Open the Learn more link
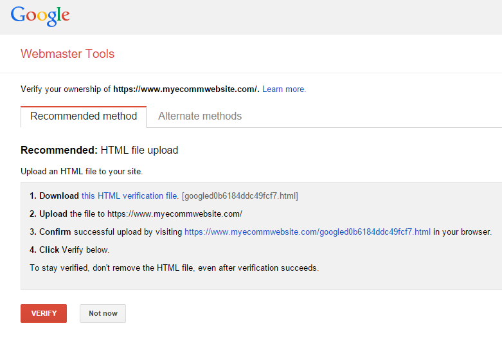Viewport: 502px width, 346px height. (283, 89)
